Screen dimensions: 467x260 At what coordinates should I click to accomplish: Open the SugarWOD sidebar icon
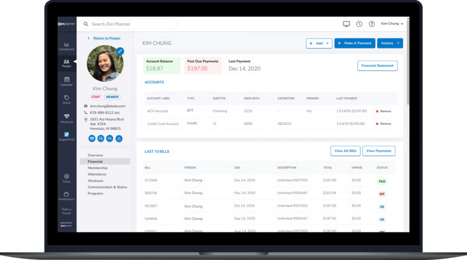pos(67,136)
